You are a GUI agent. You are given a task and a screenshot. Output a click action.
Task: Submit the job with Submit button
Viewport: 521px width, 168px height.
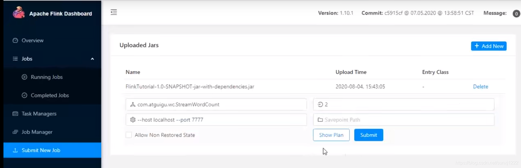[x=369, y=135]
